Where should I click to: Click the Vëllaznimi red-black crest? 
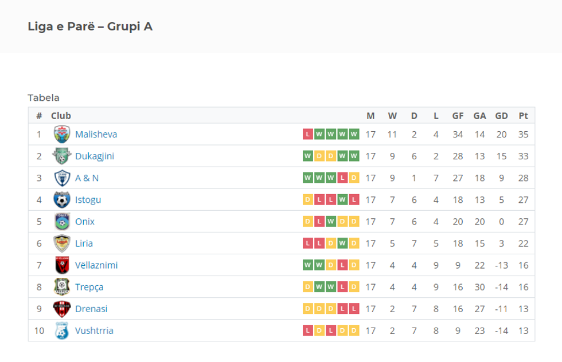(x=61, y=265)
